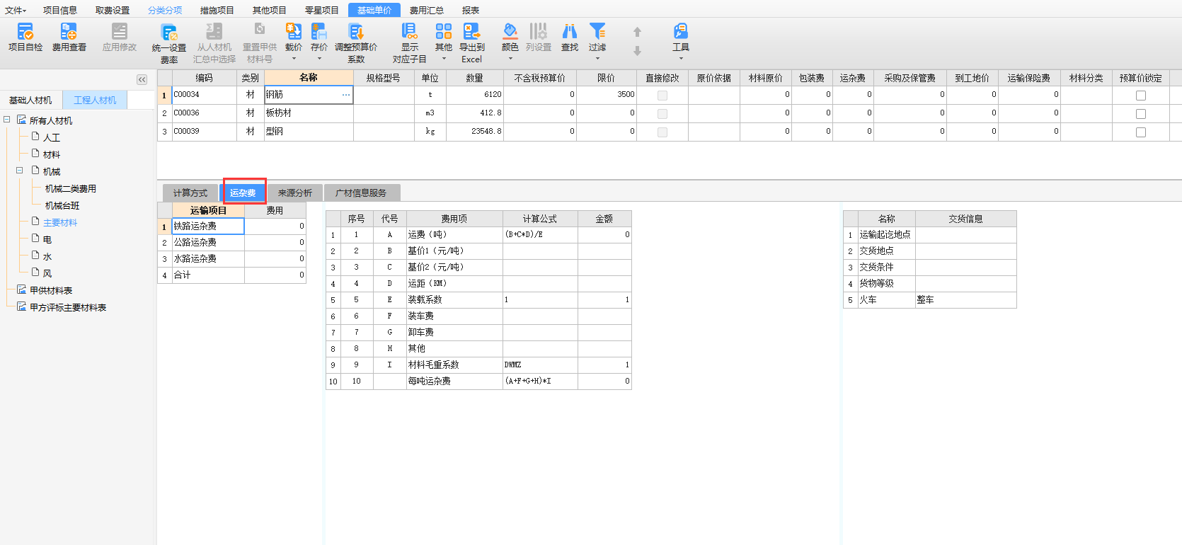Click 导出到Excel toolbar icon
This screenshot has height=545, width=1182.
click(471, 42)
